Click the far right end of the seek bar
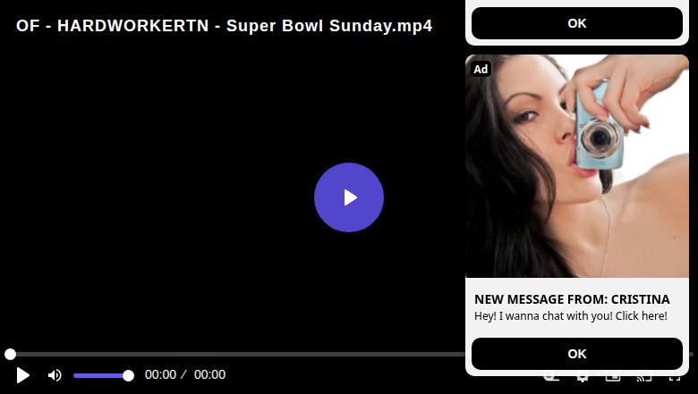The image size is (698, 394). coord(692,354)
